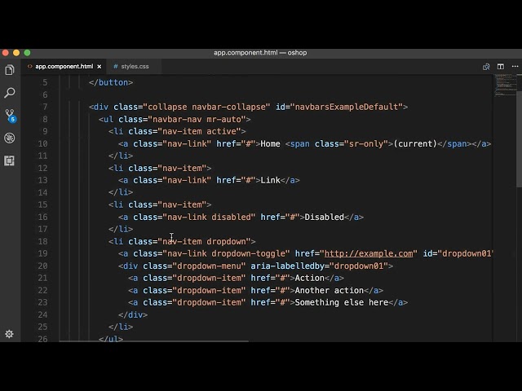Screen dimensions: 522x391
Task: Click the (current) span text
Action: [x=415, y=143]
